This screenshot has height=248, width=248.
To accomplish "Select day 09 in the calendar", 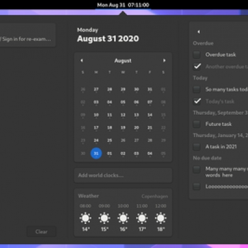I will click(83, 115).
